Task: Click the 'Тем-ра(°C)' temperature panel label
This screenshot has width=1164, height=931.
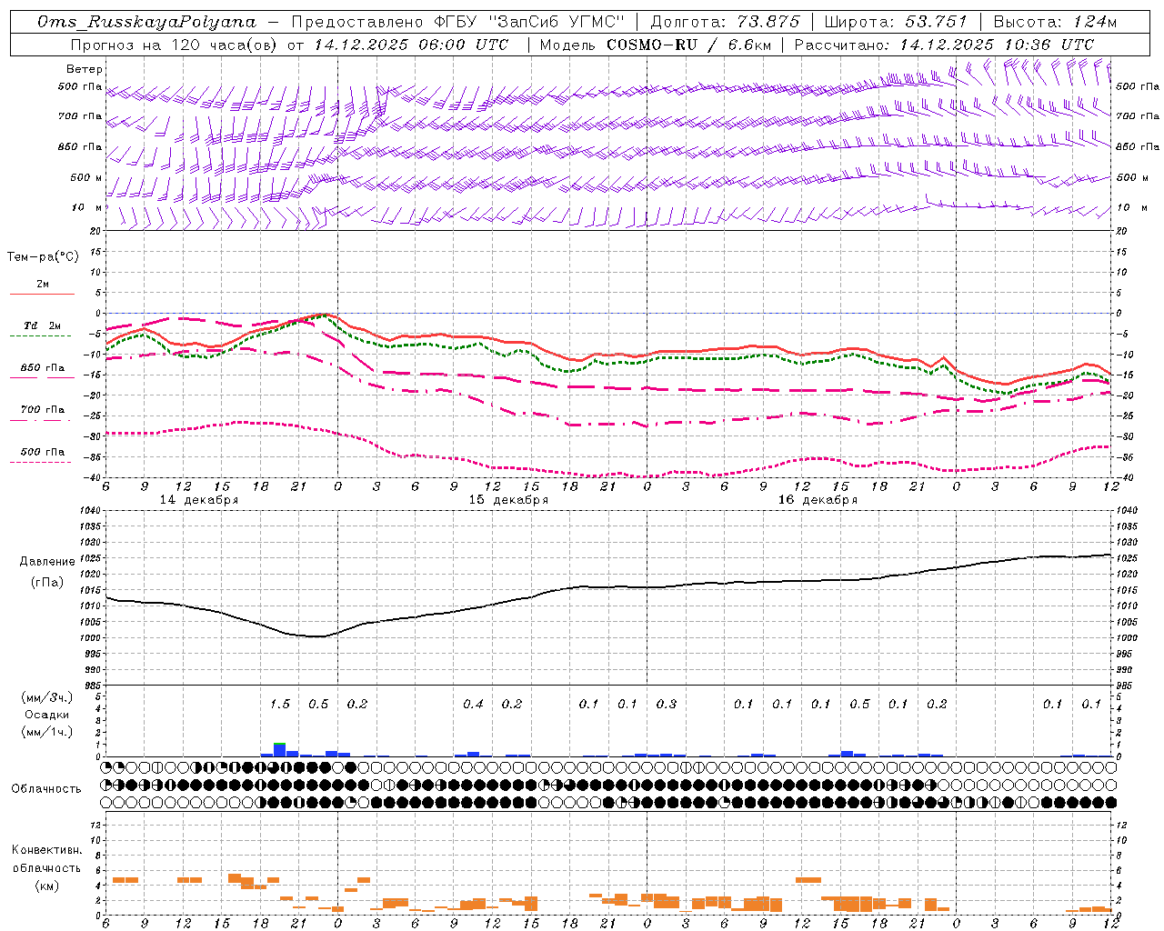Action: click(x=43, y=257)
